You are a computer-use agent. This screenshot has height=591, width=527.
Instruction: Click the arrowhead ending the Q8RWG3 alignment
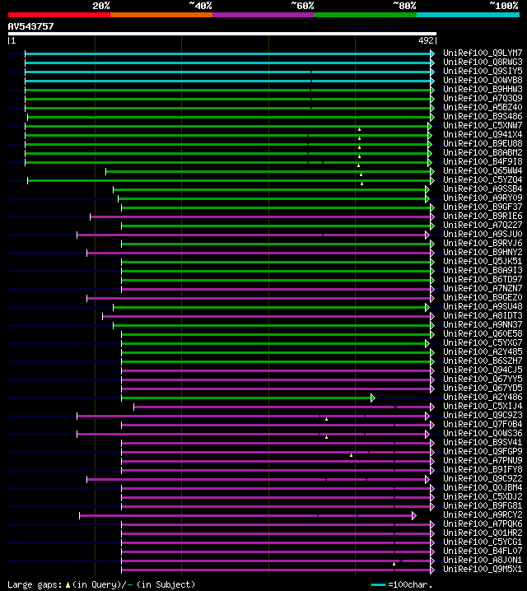click(432, 63)
